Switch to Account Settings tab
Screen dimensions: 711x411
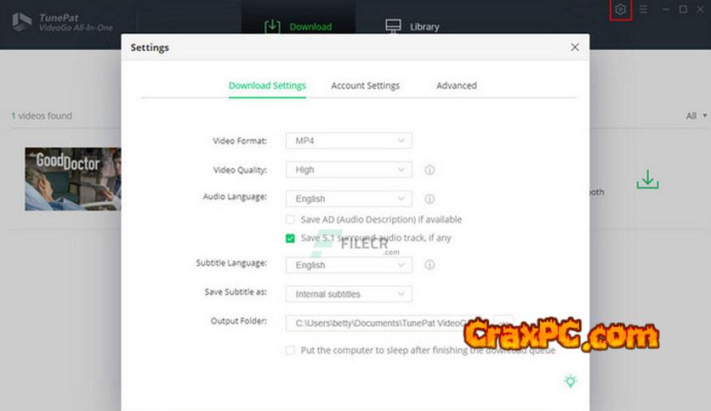365,86
